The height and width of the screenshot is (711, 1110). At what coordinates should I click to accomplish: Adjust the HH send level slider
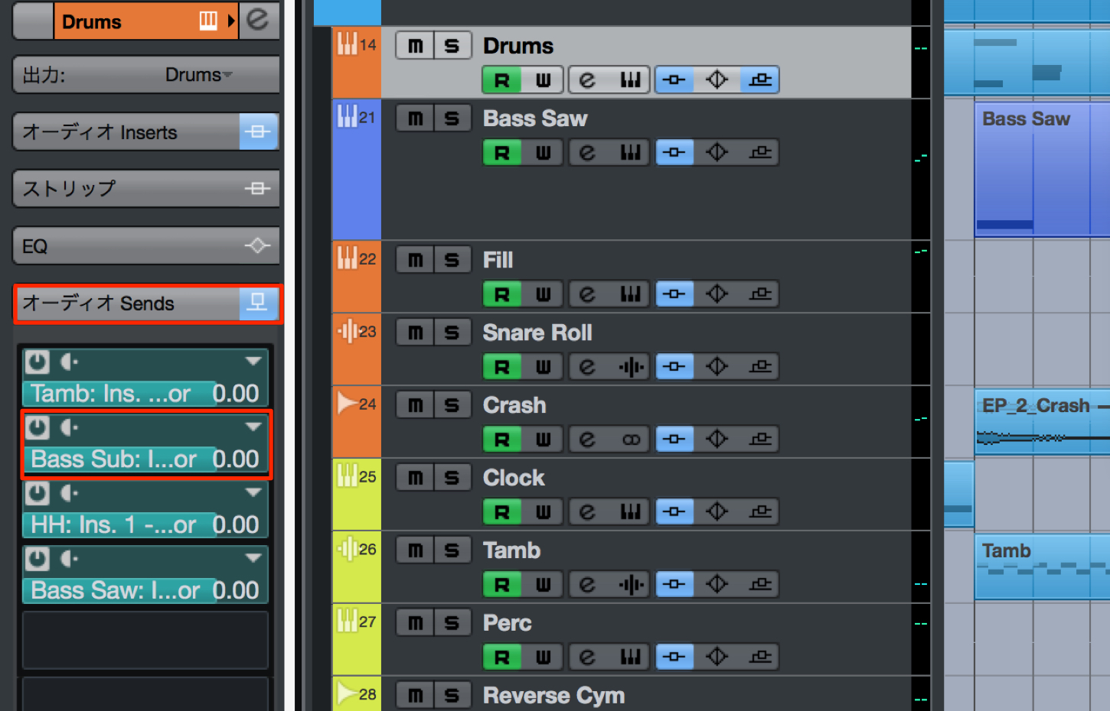(145, 525)
